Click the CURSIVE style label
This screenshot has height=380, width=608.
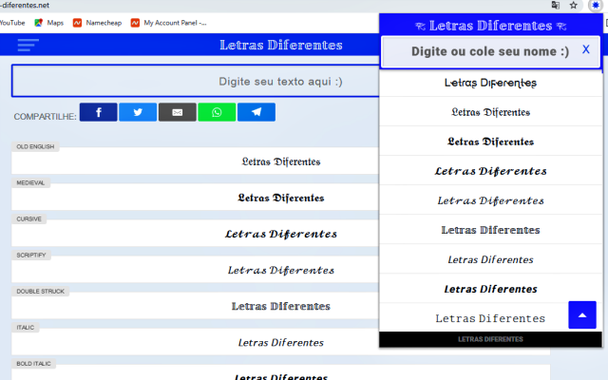[x=29, y=218]
